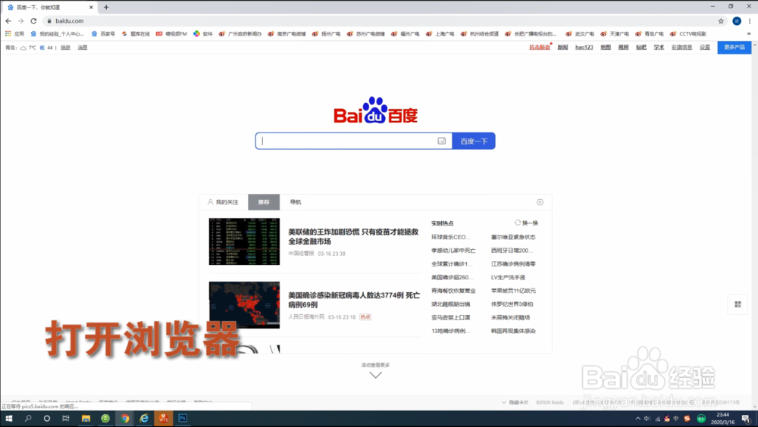Open the red 抗击肺炎 link
758x427 pixels.
pyautogui.click(x=540, y=48)
